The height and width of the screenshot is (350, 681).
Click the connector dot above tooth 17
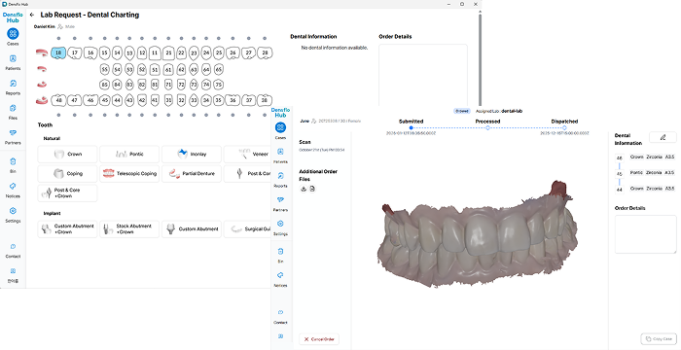coord(75,39)
